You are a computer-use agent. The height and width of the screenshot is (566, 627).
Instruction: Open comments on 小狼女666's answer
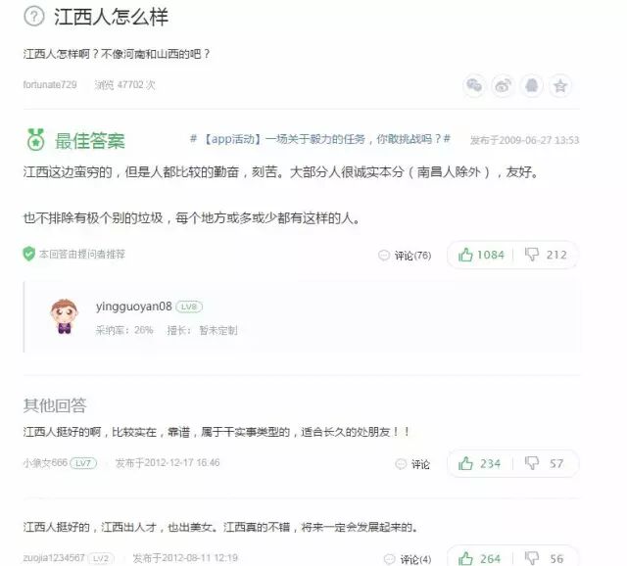pos(412,464)
